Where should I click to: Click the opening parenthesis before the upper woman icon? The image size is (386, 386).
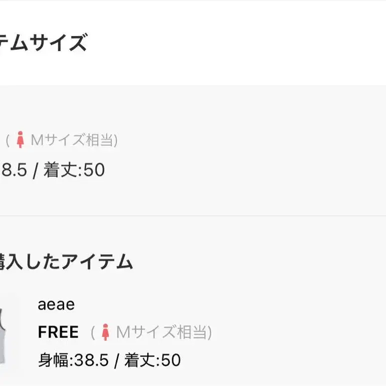coord(8,140)
